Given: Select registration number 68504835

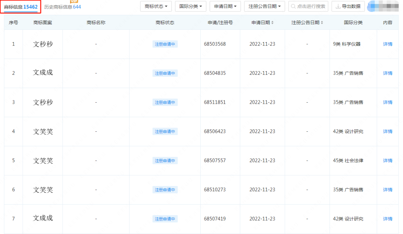Looking at the screenshot, I should (x=215, y=73).
